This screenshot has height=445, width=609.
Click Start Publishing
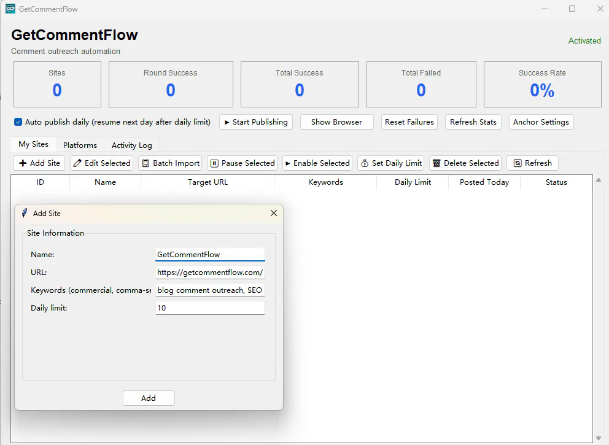[x=256, y=122]
